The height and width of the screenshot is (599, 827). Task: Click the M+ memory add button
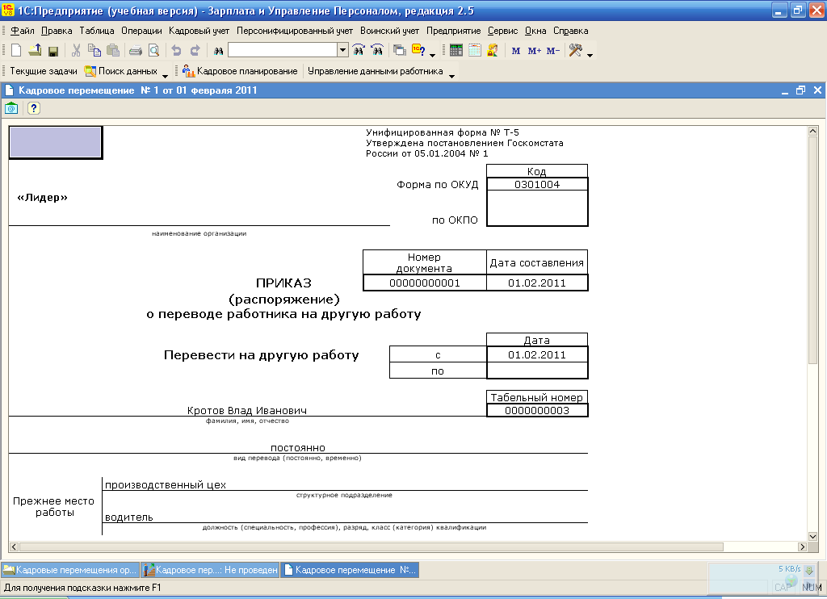[x=534, y=51]
